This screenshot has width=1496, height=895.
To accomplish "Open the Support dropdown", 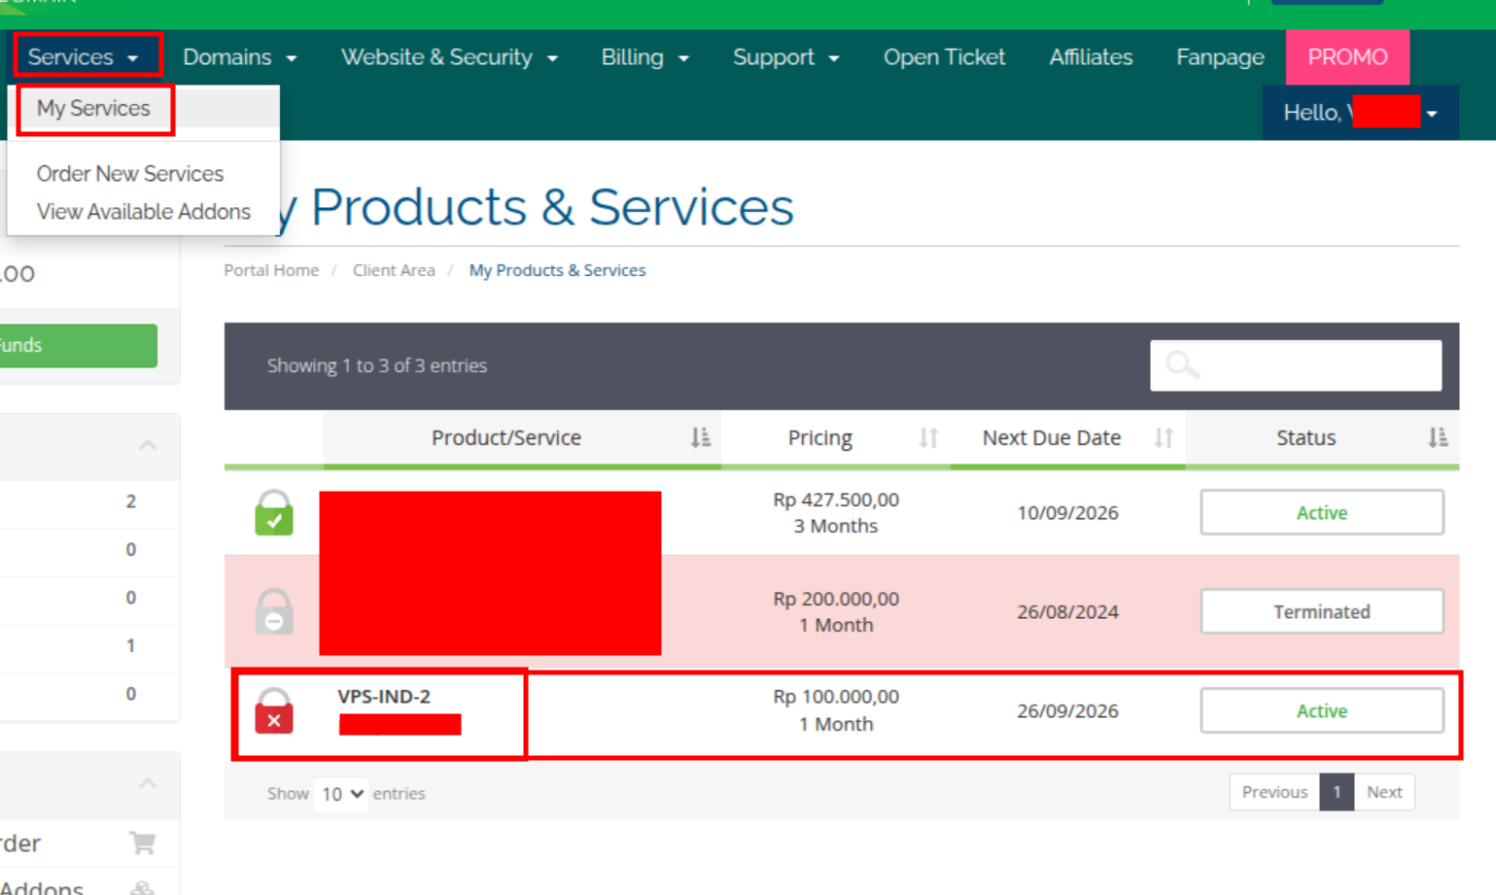I will click(785, 57).
